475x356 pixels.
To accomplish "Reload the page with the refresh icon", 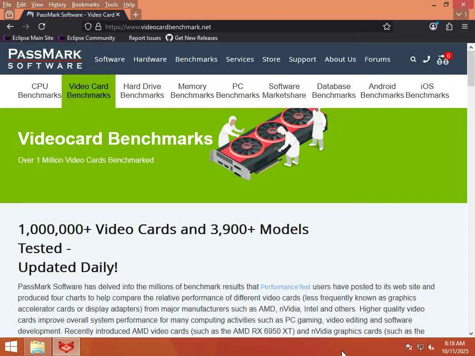I will [x=42, y=26].
